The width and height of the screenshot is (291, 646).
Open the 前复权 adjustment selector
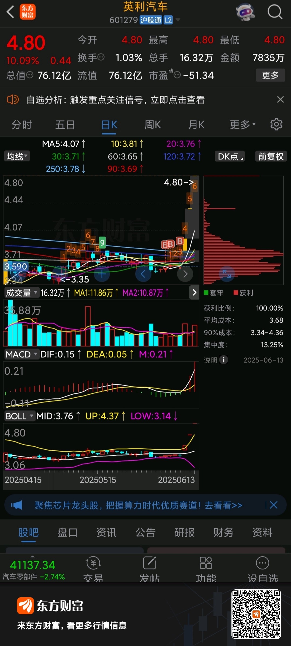[x=271, y=156]
